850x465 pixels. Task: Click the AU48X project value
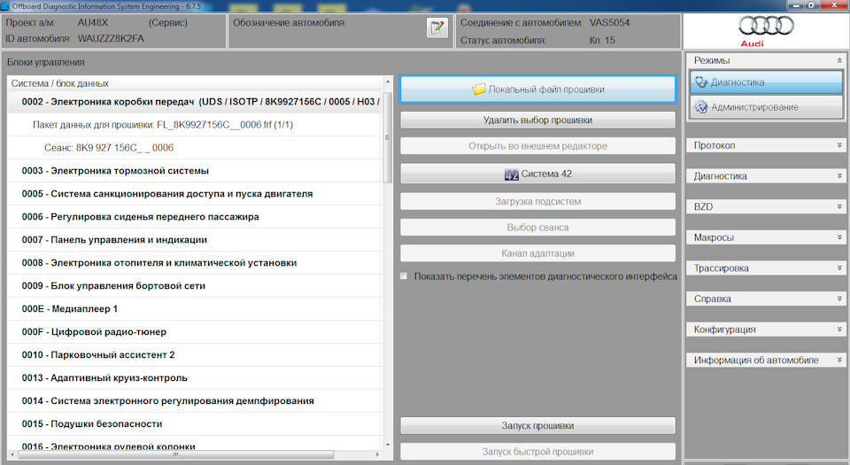pyautogui.click(x=93, y=23)
